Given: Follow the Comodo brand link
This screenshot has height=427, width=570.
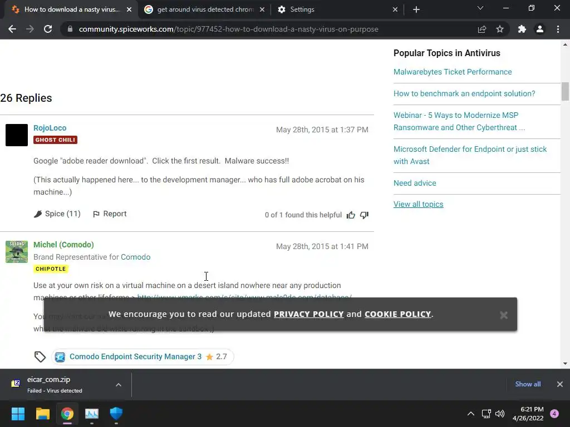Looking at the screenshot, I should 136,257.
